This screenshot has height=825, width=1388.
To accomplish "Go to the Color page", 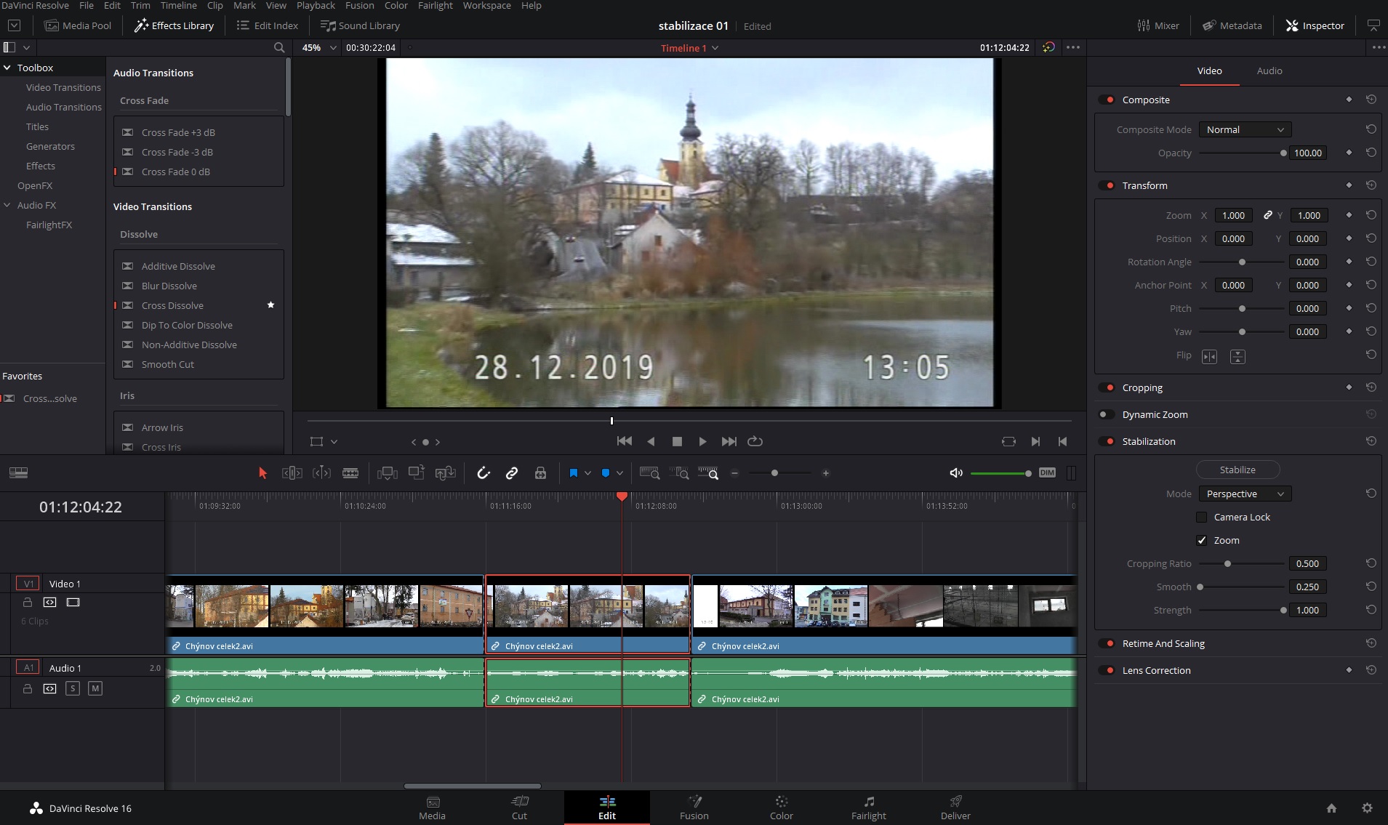I will click(781, 807).
